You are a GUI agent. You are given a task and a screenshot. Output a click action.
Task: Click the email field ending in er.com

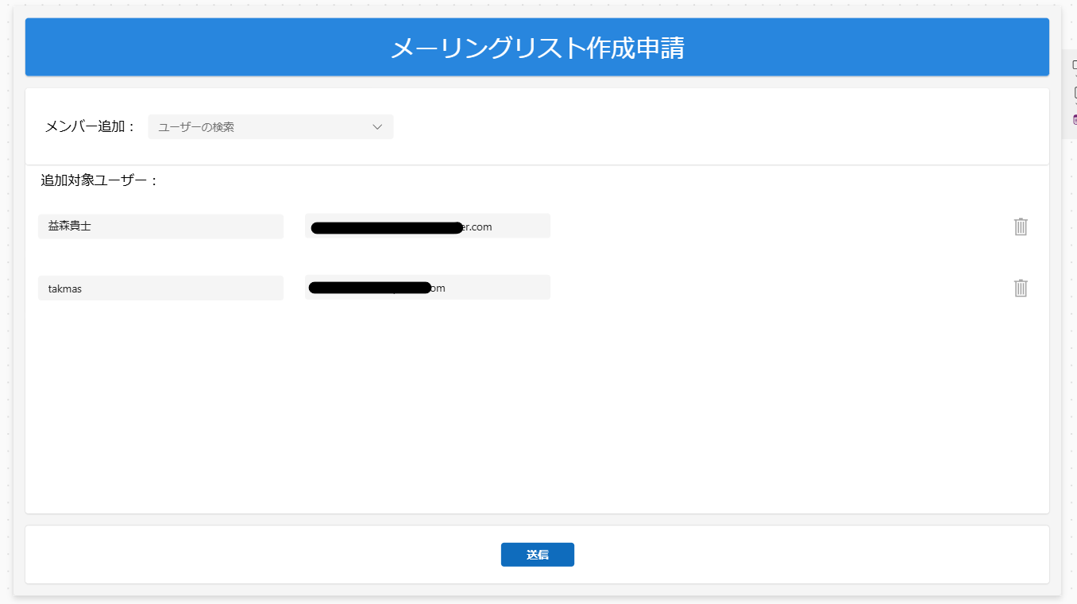pyautogui.click(x=427, y=226)
